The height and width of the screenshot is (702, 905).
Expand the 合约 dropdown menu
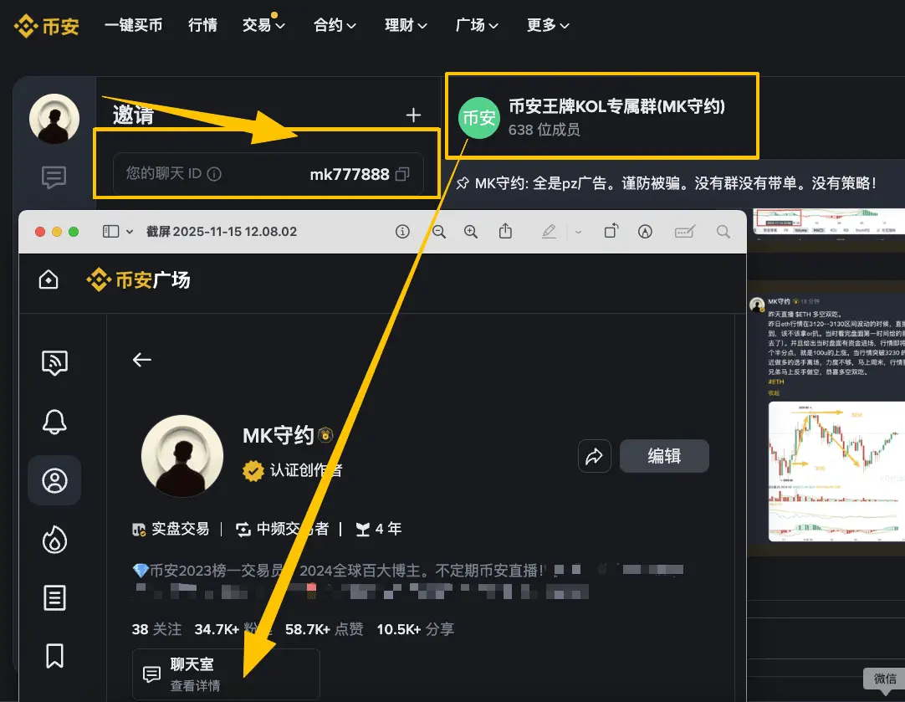pyautogui.click(x=335, y=25)
